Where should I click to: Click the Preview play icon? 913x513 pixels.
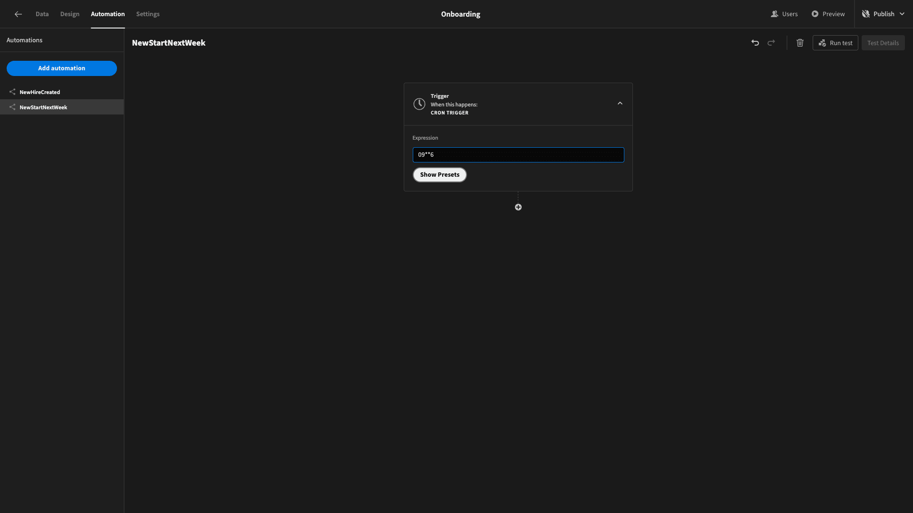point(815,14)
